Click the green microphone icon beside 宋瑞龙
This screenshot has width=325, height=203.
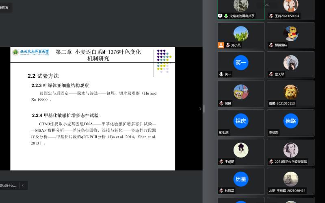[x=226, y=16]
